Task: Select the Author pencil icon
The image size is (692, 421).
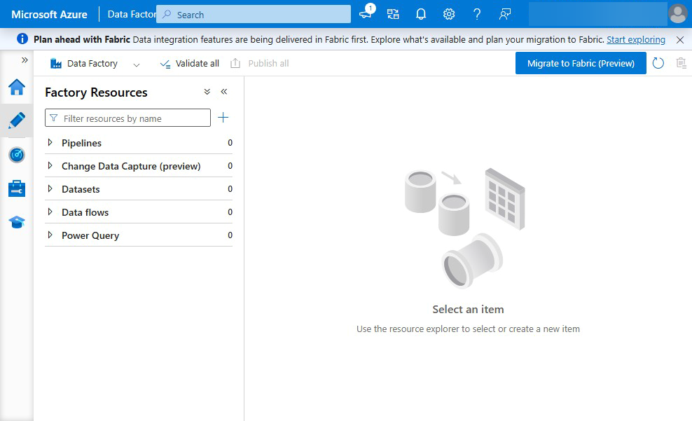Action: click(17, 120)
